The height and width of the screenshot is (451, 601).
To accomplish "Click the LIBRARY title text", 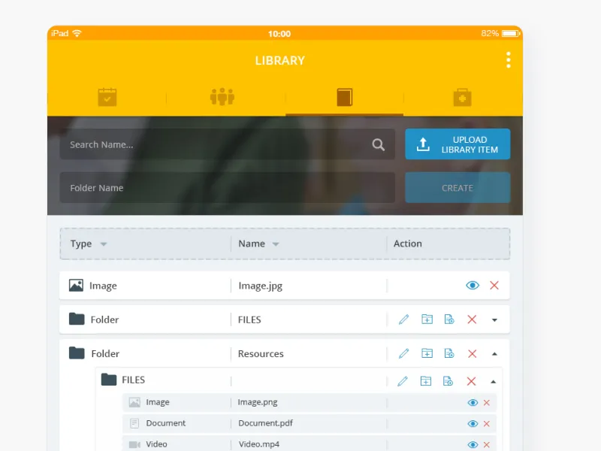I will coord(279,61).
